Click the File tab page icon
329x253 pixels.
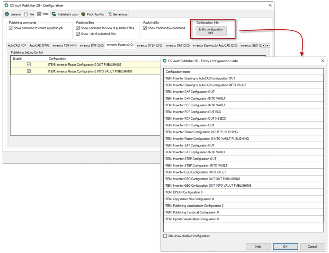tap(26, 14)
